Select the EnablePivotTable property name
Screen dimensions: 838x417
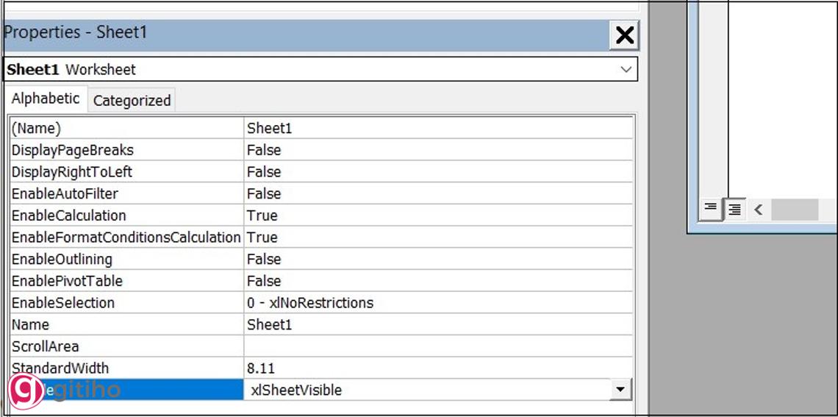tap(68, 281)
